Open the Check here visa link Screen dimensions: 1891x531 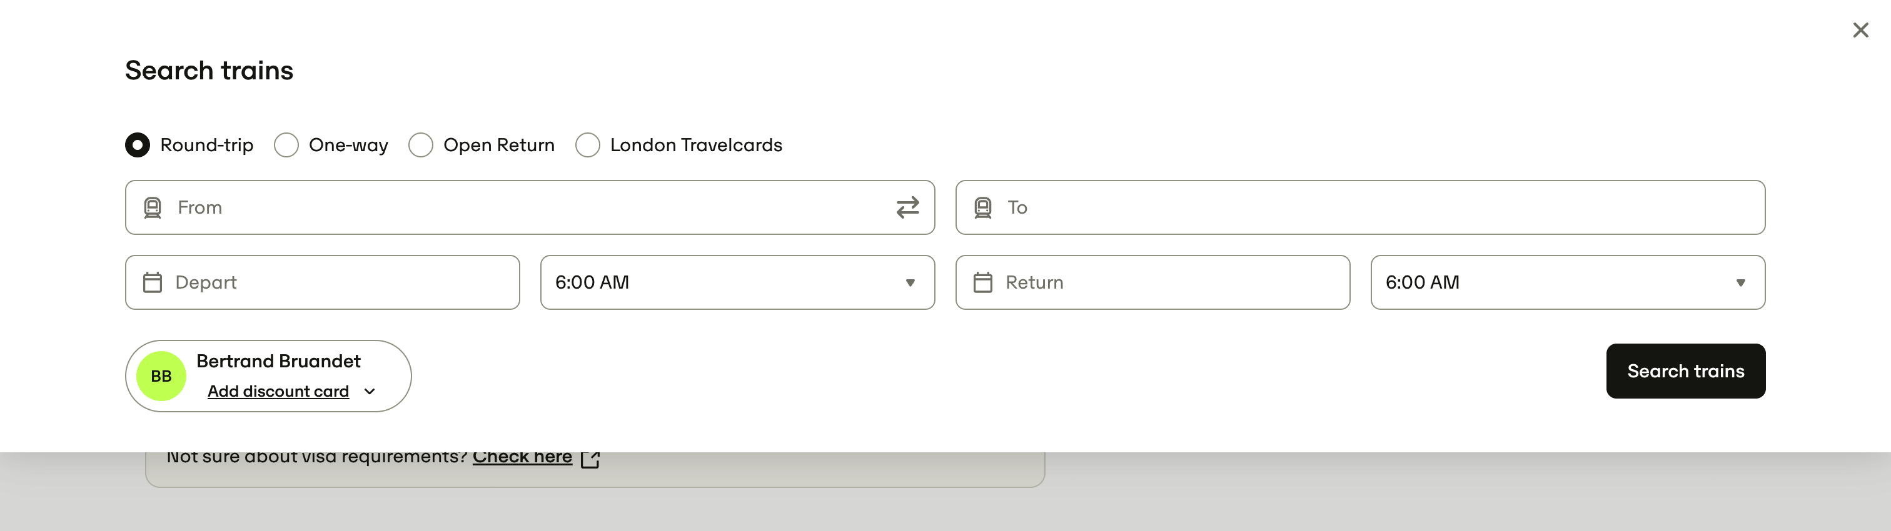(x=522, y=457)
